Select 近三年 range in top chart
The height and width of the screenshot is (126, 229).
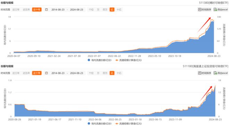[x=16, y=10]
